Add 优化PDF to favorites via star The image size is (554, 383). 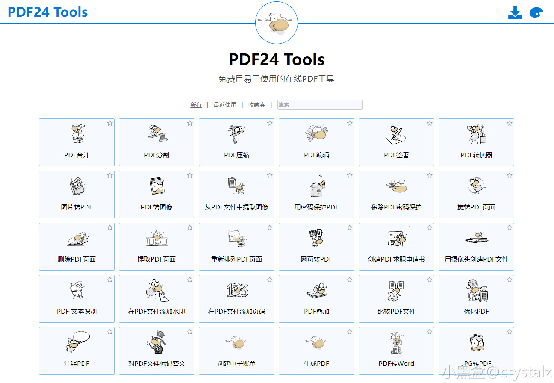point(510,280)
